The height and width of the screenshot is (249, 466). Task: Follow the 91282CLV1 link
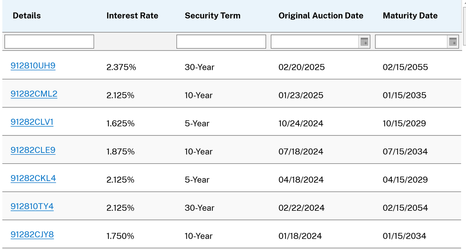point(32,122)
